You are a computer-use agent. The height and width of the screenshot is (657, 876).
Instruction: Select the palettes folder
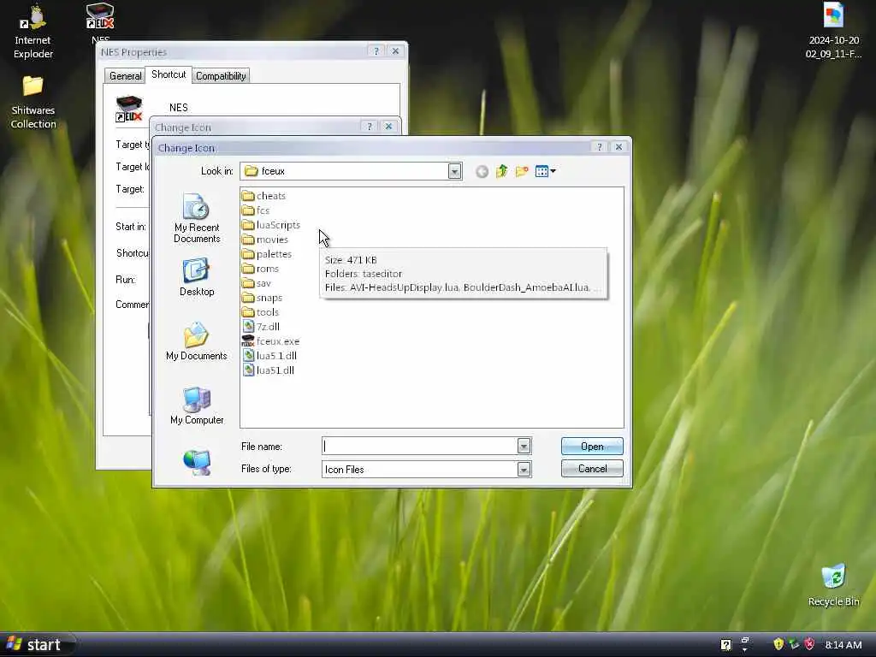[x=267, y=253]
